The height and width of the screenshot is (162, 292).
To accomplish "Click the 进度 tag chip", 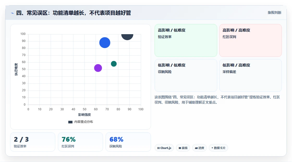I will (199, 148).
